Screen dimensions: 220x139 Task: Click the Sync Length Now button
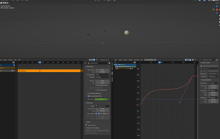click(x=105, y=113)
